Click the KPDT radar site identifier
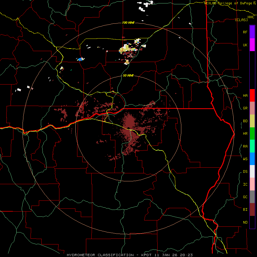 pos(146,255)
